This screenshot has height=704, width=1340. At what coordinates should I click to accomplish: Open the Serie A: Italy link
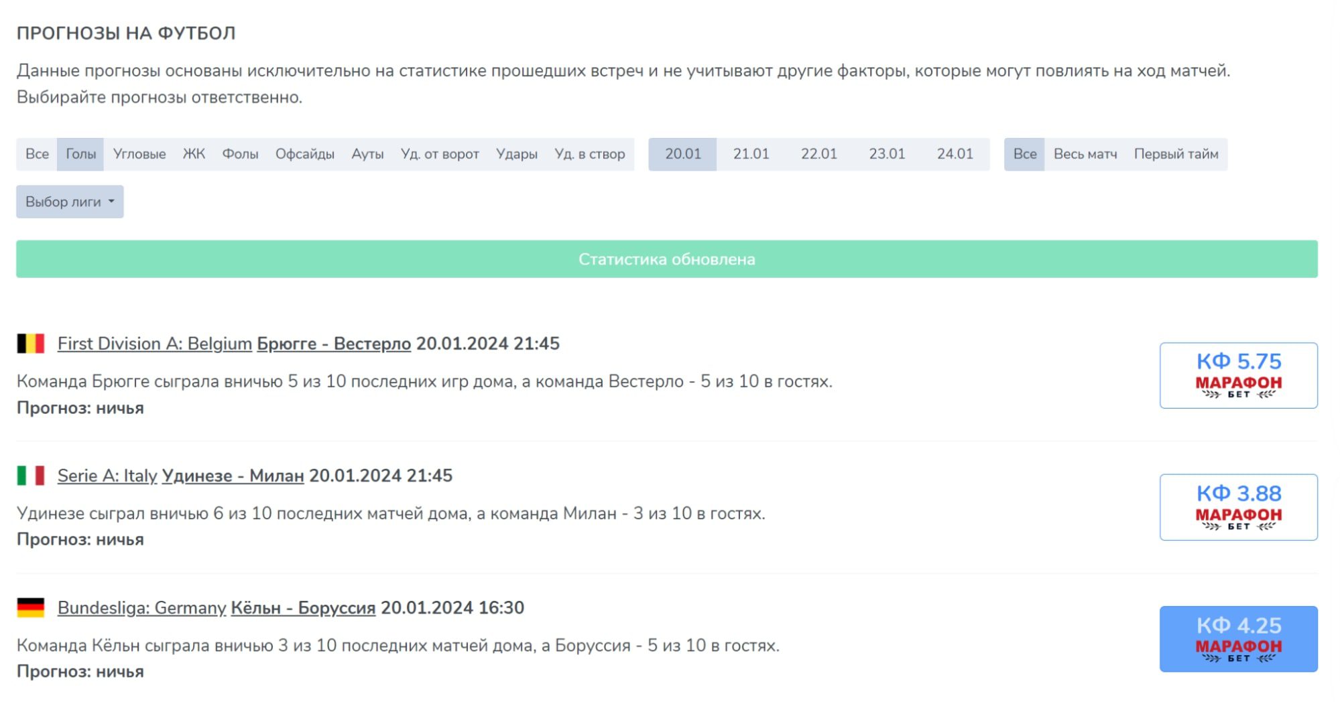tap(107, 476)
